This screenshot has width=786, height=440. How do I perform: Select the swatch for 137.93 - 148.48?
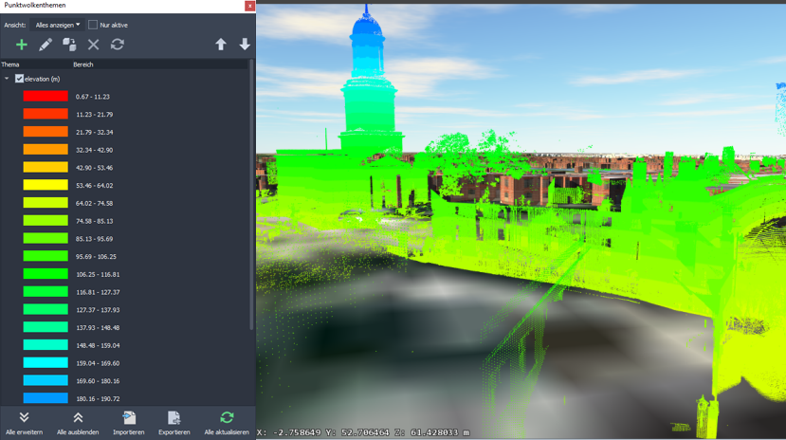coord(46,327)
